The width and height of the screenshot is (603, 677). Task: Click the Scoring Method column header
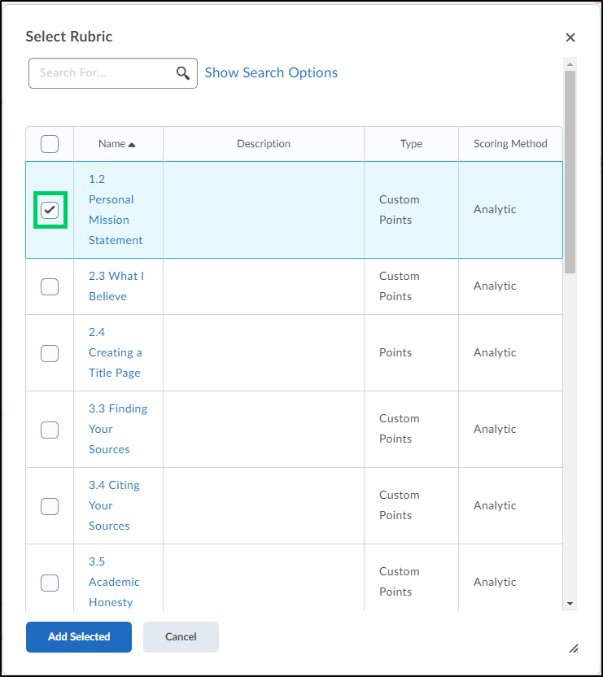click(x=510, y=144)
